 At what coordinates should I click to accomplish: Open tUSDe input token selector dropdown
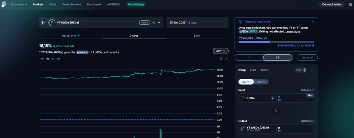[x=272, y=98]
